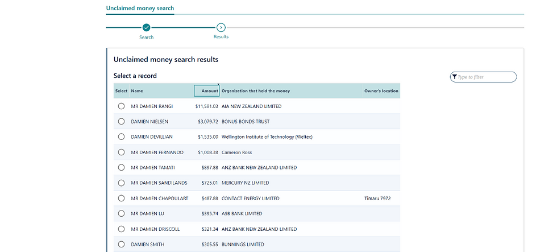Click the amount $11,591.03

coord(207,106)
